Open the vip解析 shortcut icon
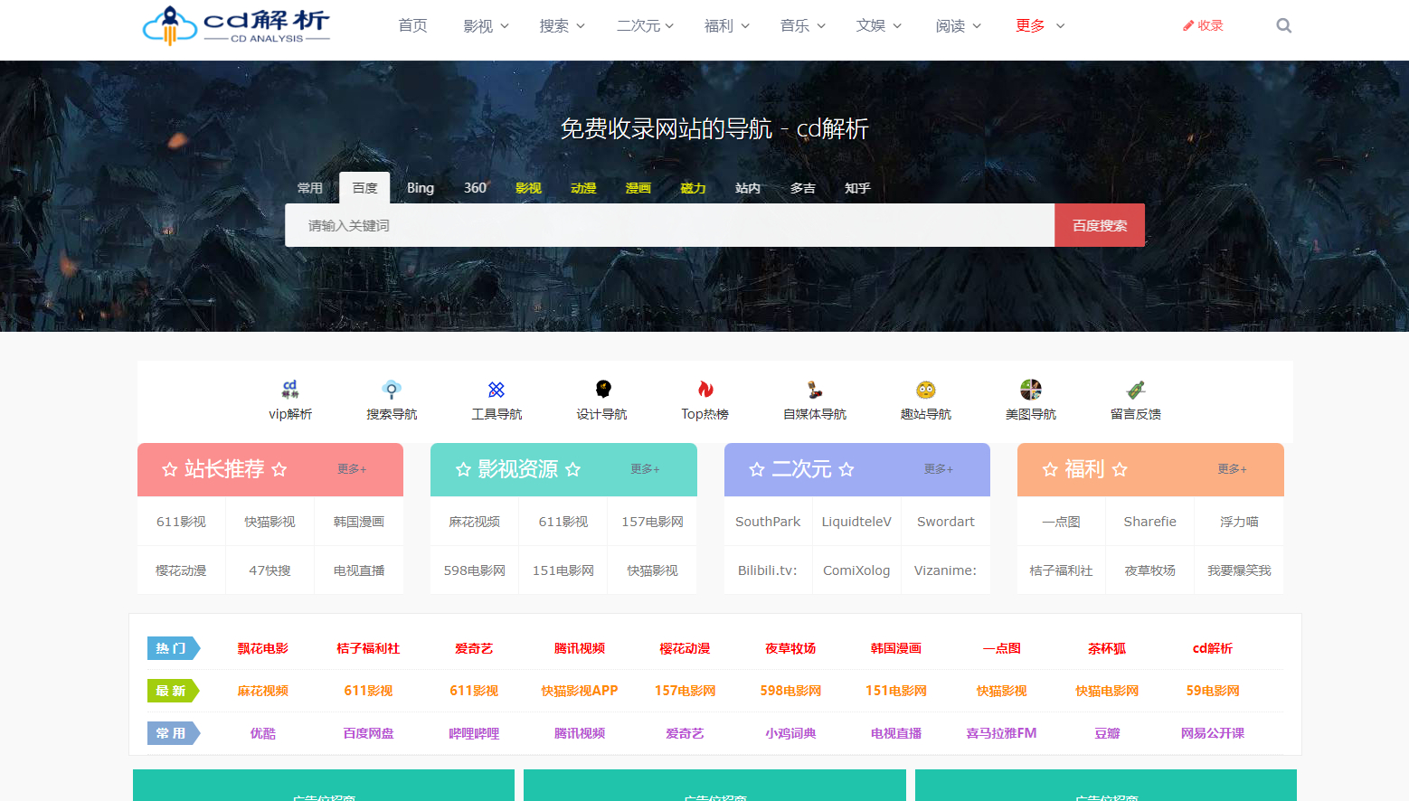This screenshot has height=801, width=1409. [289, 390]
